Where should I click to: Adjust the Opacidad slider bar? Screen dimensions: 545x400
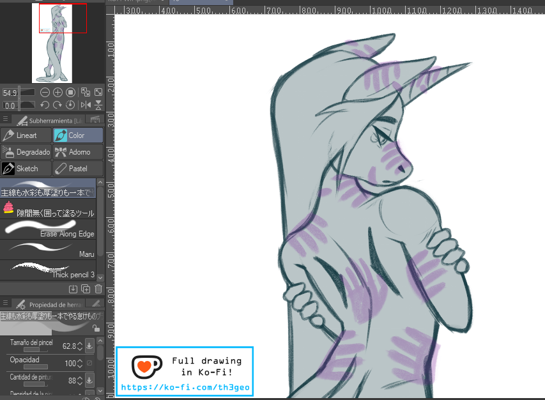pos(36,367)
